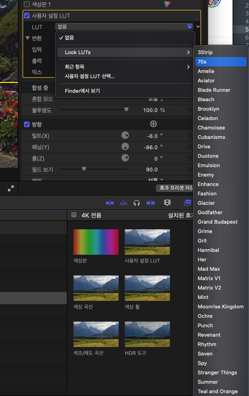The width and height of the screenshot is (249, 396).
Task: Tick the 4K 전용 checkbox
Action: (x=74, y=215)
